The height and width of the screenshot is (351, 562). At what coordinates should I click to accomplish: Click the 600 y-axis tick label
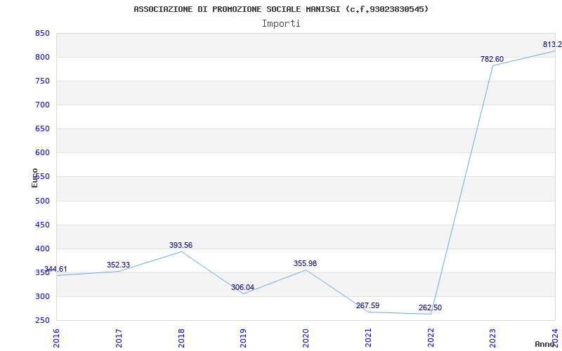click(x=42, y=153)
